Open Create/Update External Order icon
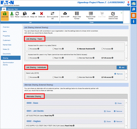This screenshot has height=129, width=137. 113,14
